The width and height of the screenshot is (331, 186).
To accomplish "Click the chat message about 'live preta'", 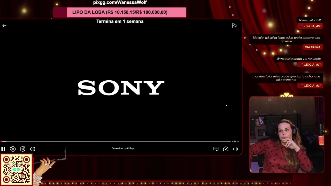I will (x=286, y=40).
